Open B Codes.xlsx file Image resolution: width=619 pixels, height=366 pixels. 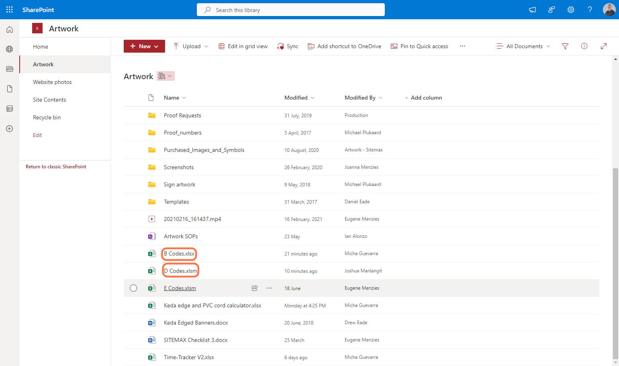pos(179,254)
